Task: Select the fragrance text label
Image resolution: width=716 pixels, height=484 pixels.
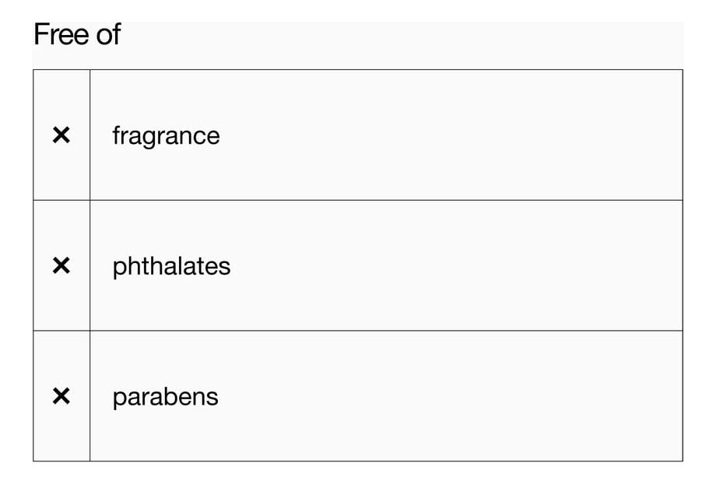Action: pyautogui.click(x=166, y=136)
